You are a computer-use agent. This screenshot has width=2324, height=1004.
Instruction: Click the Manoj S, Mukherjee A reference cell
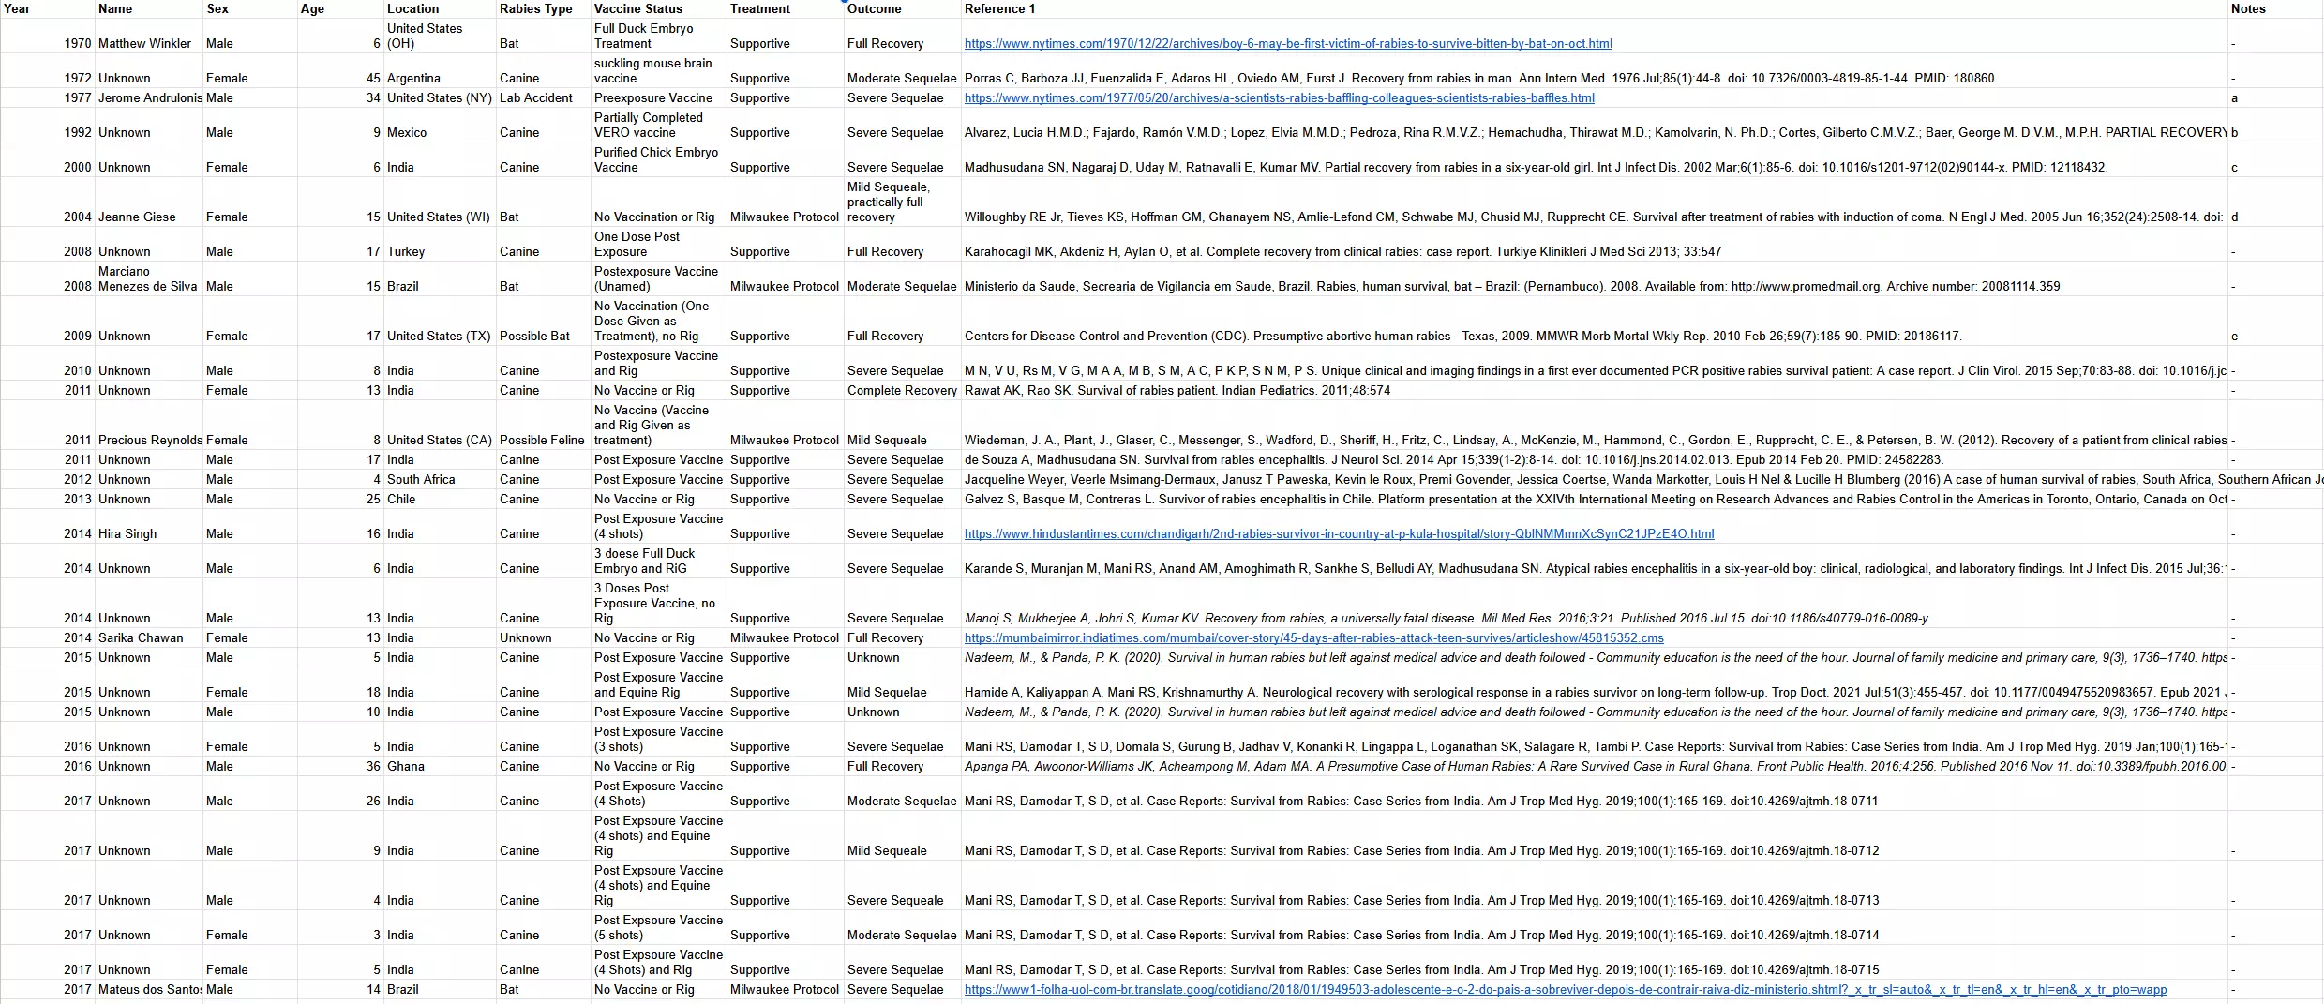1594,604
